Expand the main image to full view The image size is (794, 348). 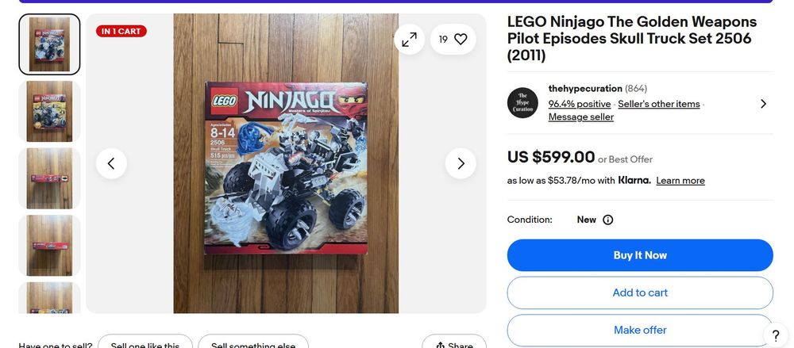410,39
